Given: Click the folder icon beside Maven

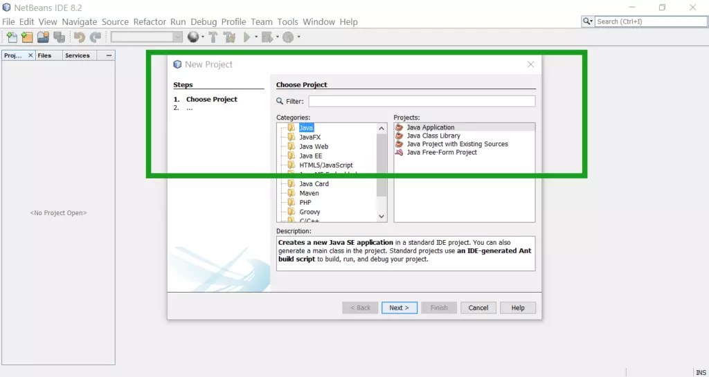Looking at the screenshot, I should pyautogui.click(x=291, y=193).
